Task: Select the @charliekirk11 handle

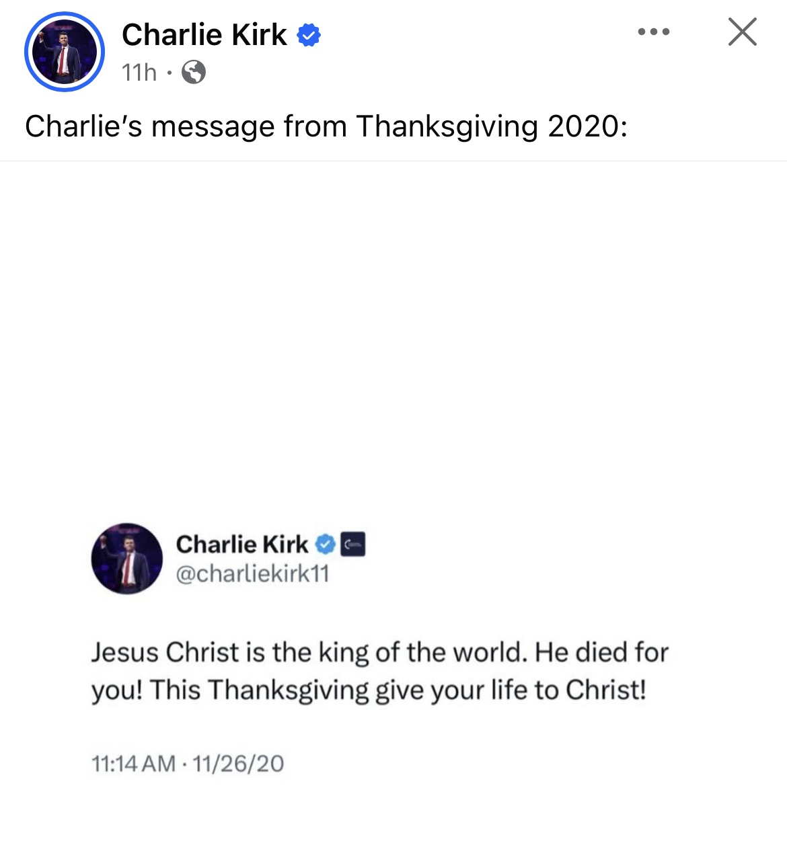Action: [252, 573]
